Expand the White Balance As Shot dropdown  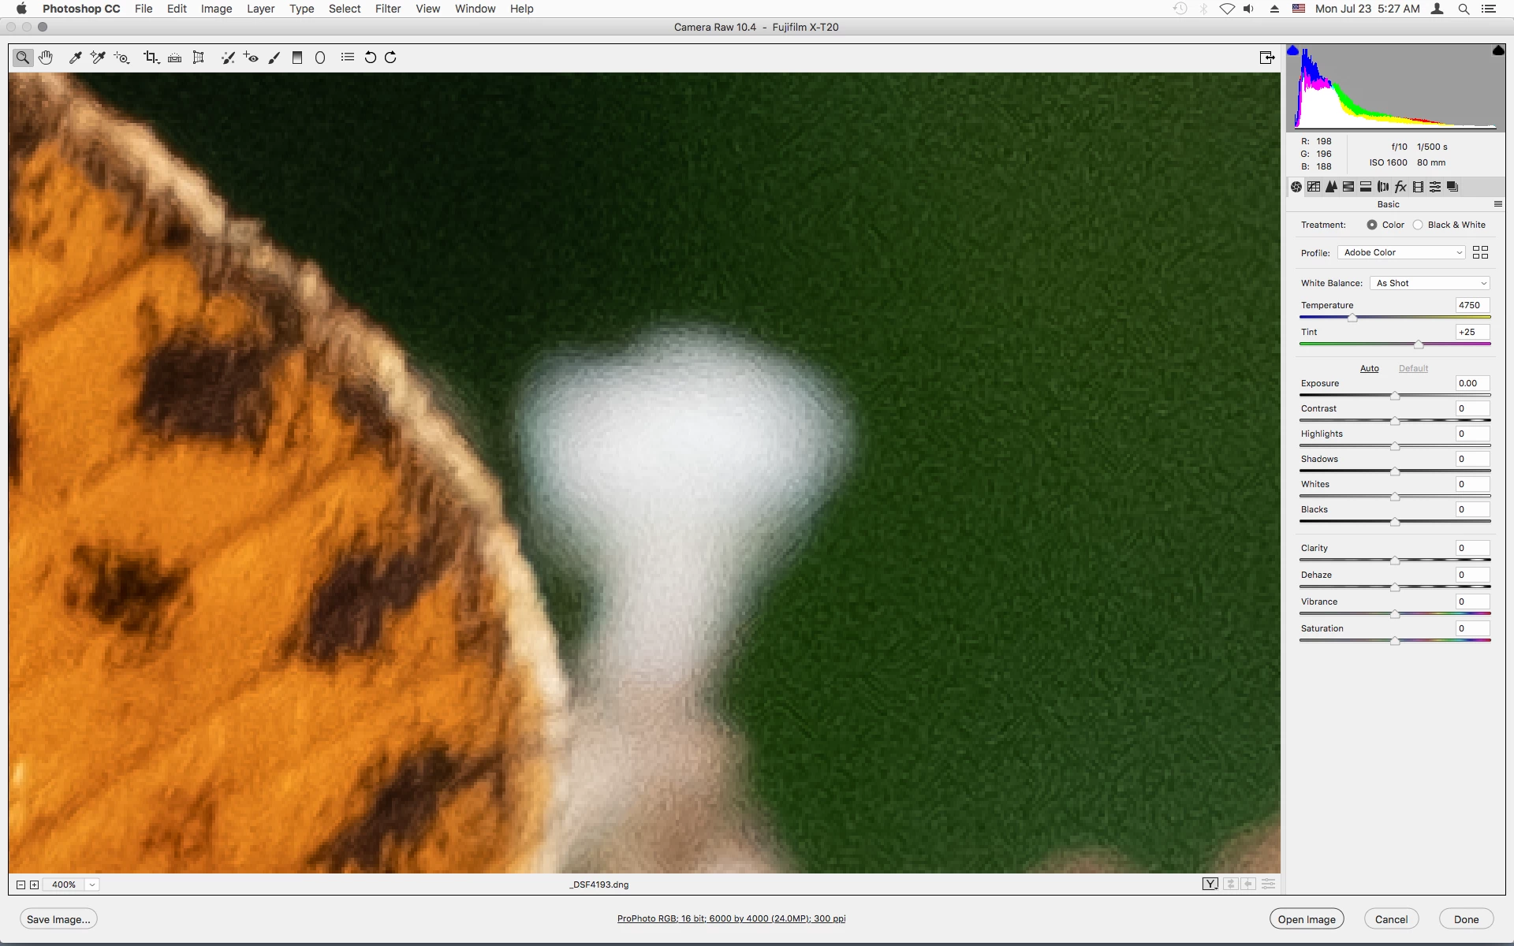[1430, 283]
